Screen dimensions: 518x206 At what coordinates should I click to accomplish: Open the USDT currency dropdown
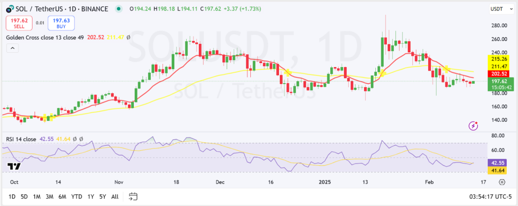click(502, 9)
